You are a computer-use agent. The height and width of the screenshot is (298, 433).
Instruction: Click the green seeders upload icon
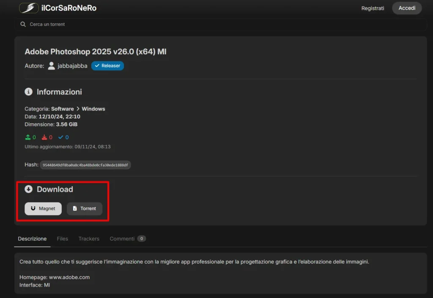pos(27,137)
